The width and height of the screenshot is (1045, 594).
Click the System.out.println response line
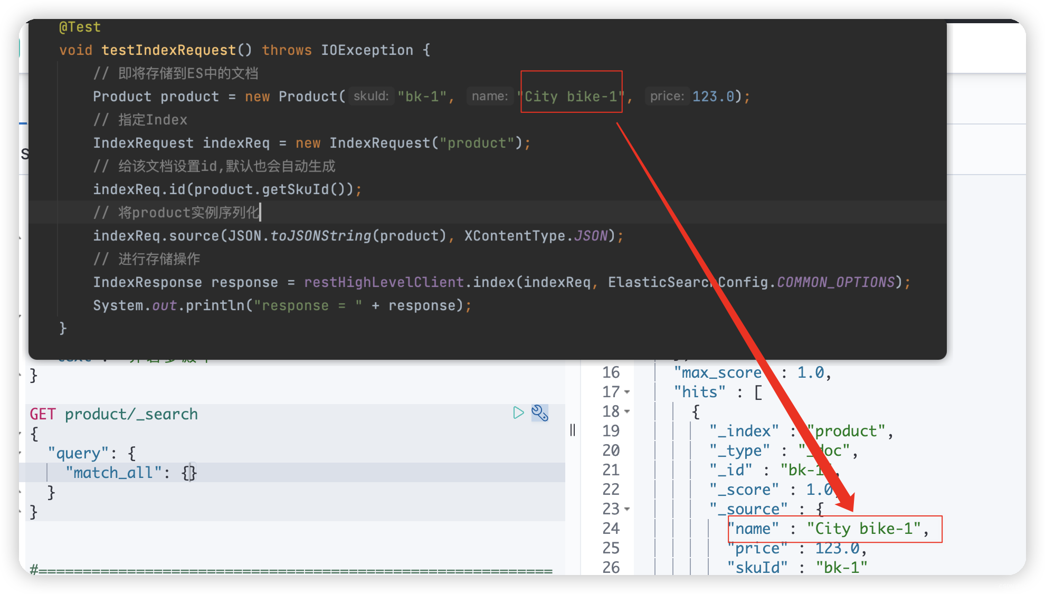point(282,305)
